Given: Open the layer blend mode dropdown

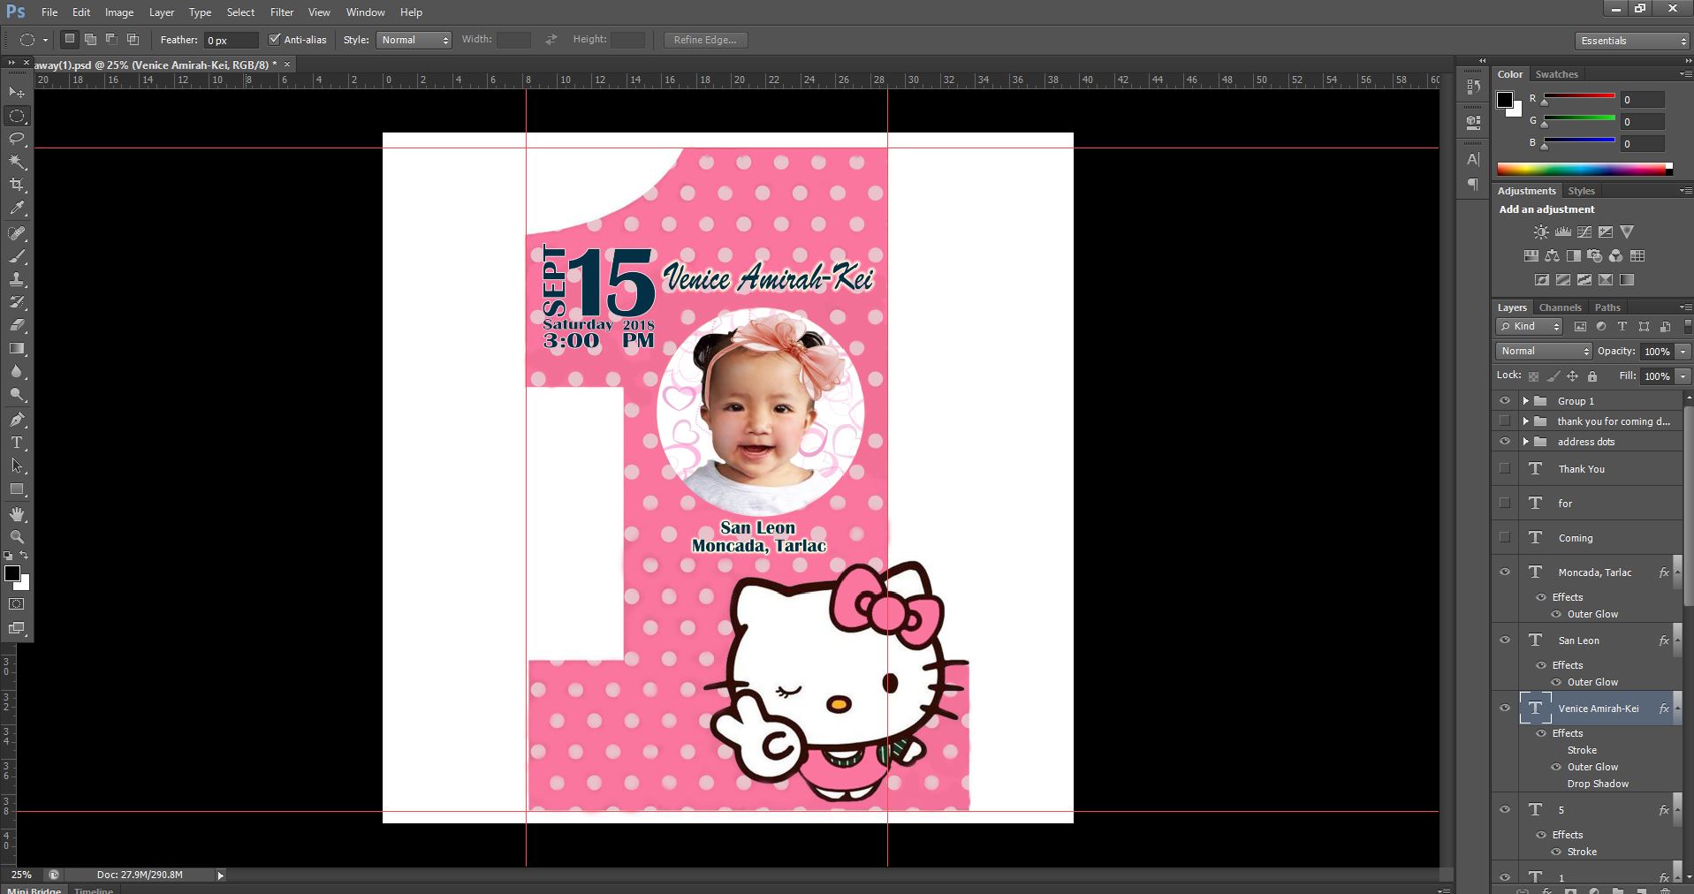Looking at the screenshot, I should click(x=1544, y=351).
